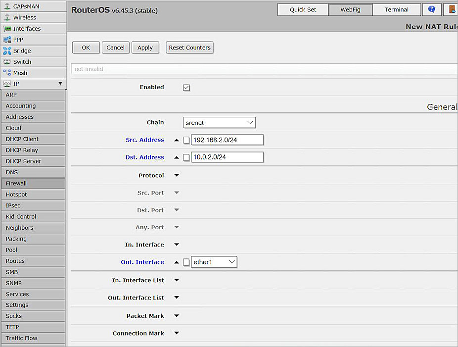Toggle the negate checkbox beside Src. Address

click(186, 140)
